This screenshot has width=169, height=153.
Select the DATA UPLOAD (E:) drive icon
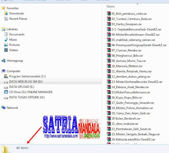tap(6, 87)
